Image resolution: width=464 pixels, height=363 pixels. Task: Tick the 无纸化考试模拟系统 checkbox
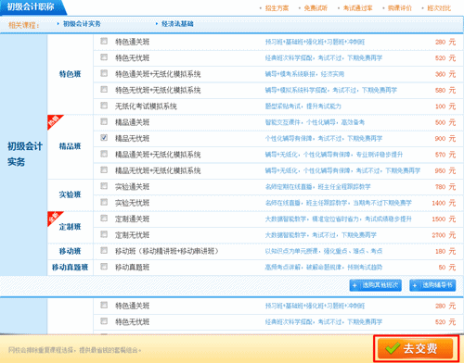pyautogui.click(x=104, y=106)
